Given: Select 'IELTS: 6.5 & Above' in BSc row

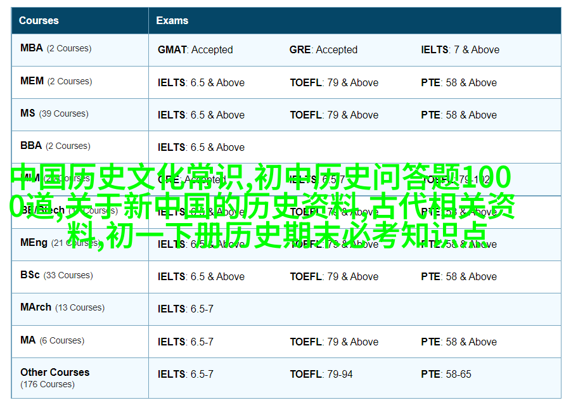Looking at the screenshot, I should [x=201, y=277].
